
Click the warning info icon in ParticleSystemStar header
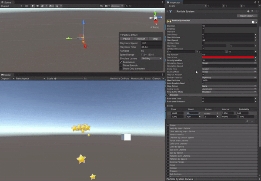[253, 22]
